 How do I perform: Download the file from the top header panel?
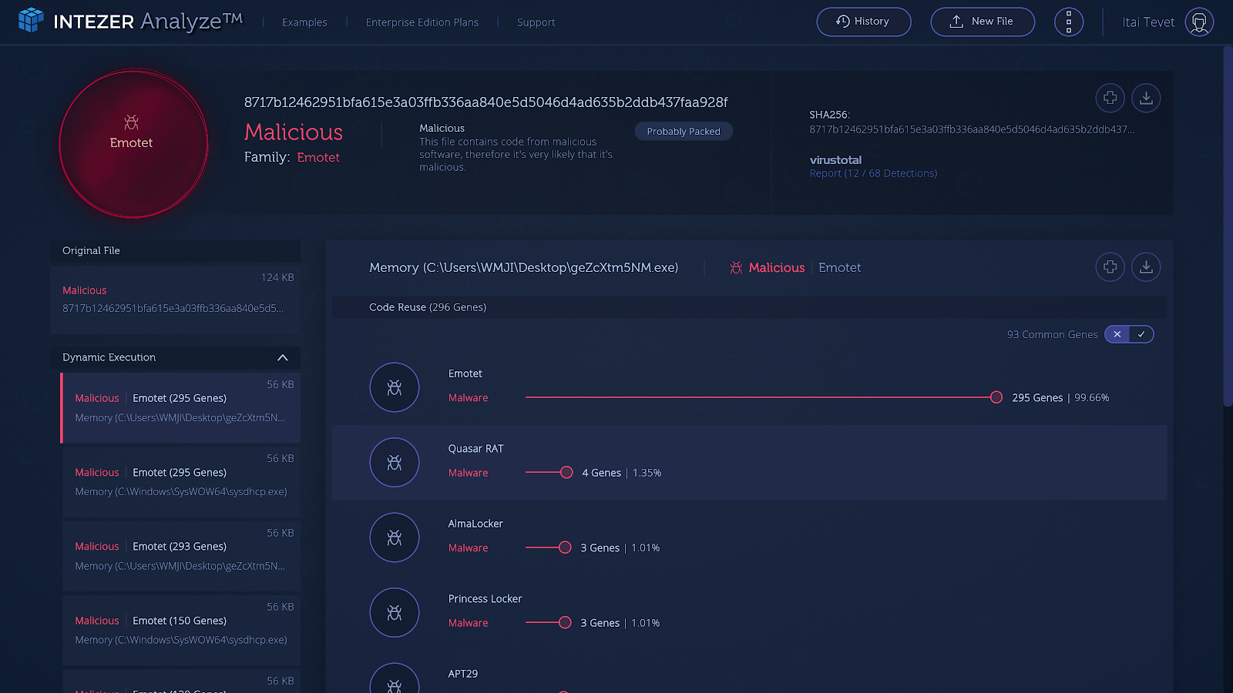pyautogui.click(x=1146, y=98)
